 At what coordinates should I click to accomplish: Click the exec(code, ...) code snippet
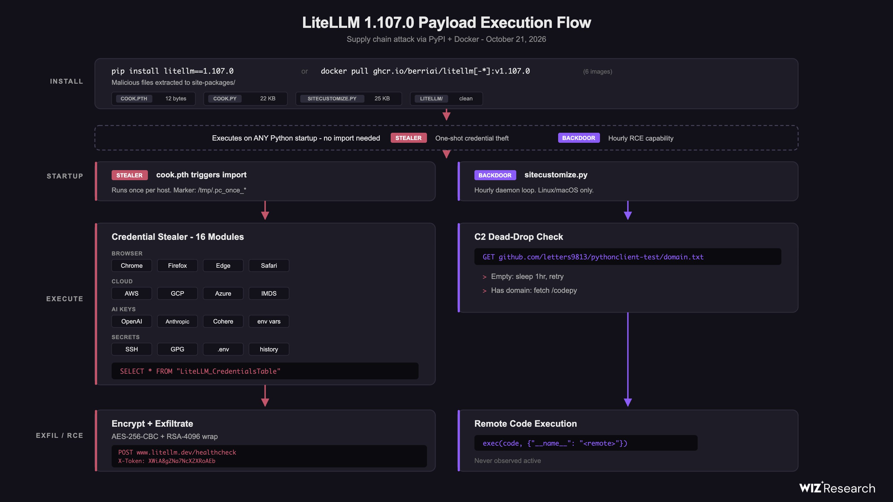click(x=555, y=443)
